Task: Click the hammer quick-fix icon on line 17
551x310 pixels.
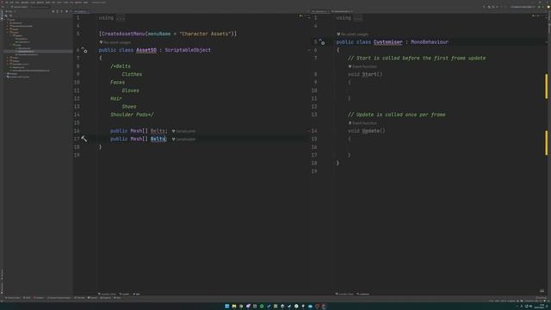Action: (x=84, y=139)
